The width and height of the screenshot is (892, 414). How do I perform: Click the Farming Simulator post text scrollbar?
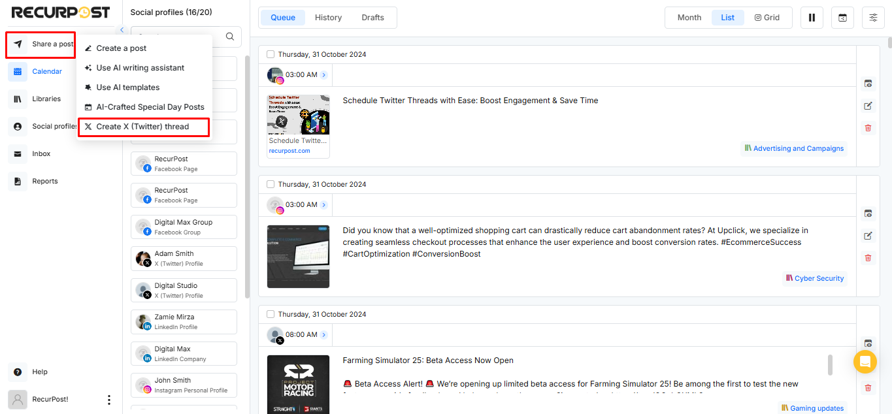831,365
